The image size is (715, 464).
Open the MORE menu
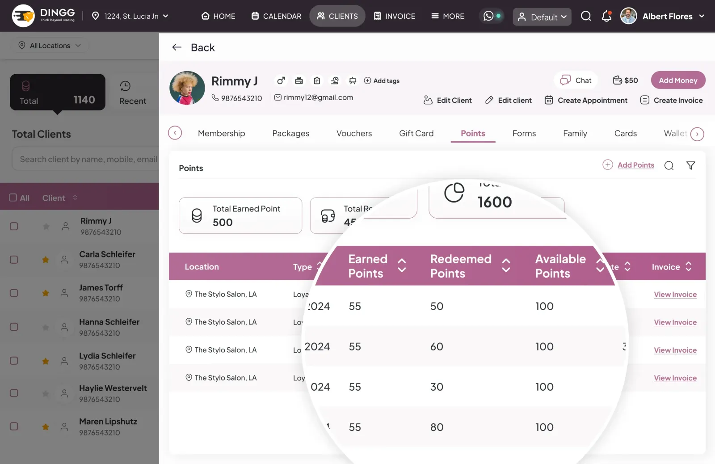coord(448,16)
